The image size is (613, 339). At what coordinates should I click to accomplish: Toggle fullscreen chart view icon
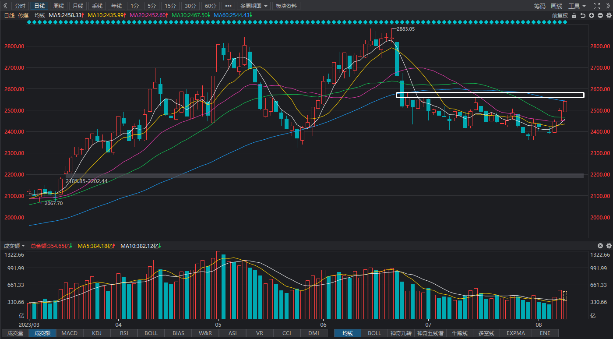click(x=596, y=6)
